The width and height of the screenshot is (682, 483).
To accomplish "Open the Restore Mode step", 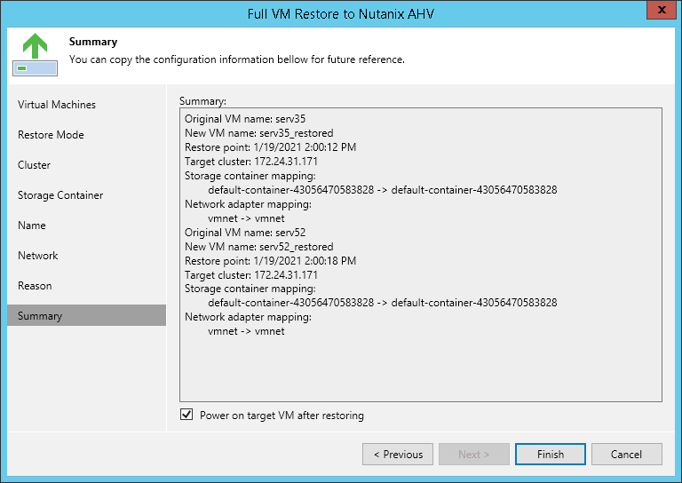I will point(51,135).
